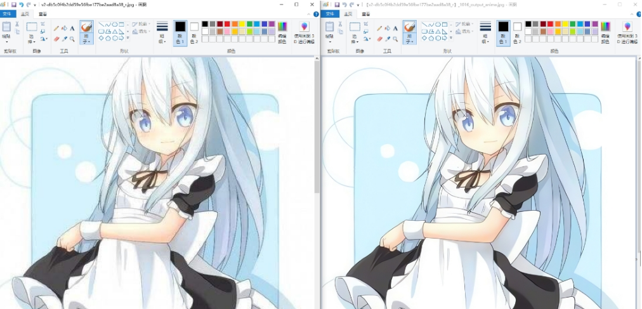
Task: Click Resize icon in left Paint window
Action: click(x=43, y=32)
